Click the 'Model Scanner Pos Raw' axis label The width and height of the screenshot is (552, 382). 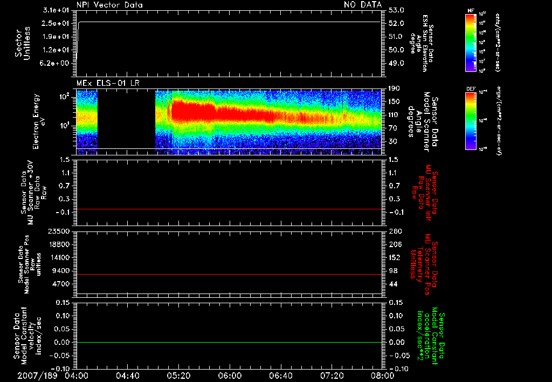[30, 264]
